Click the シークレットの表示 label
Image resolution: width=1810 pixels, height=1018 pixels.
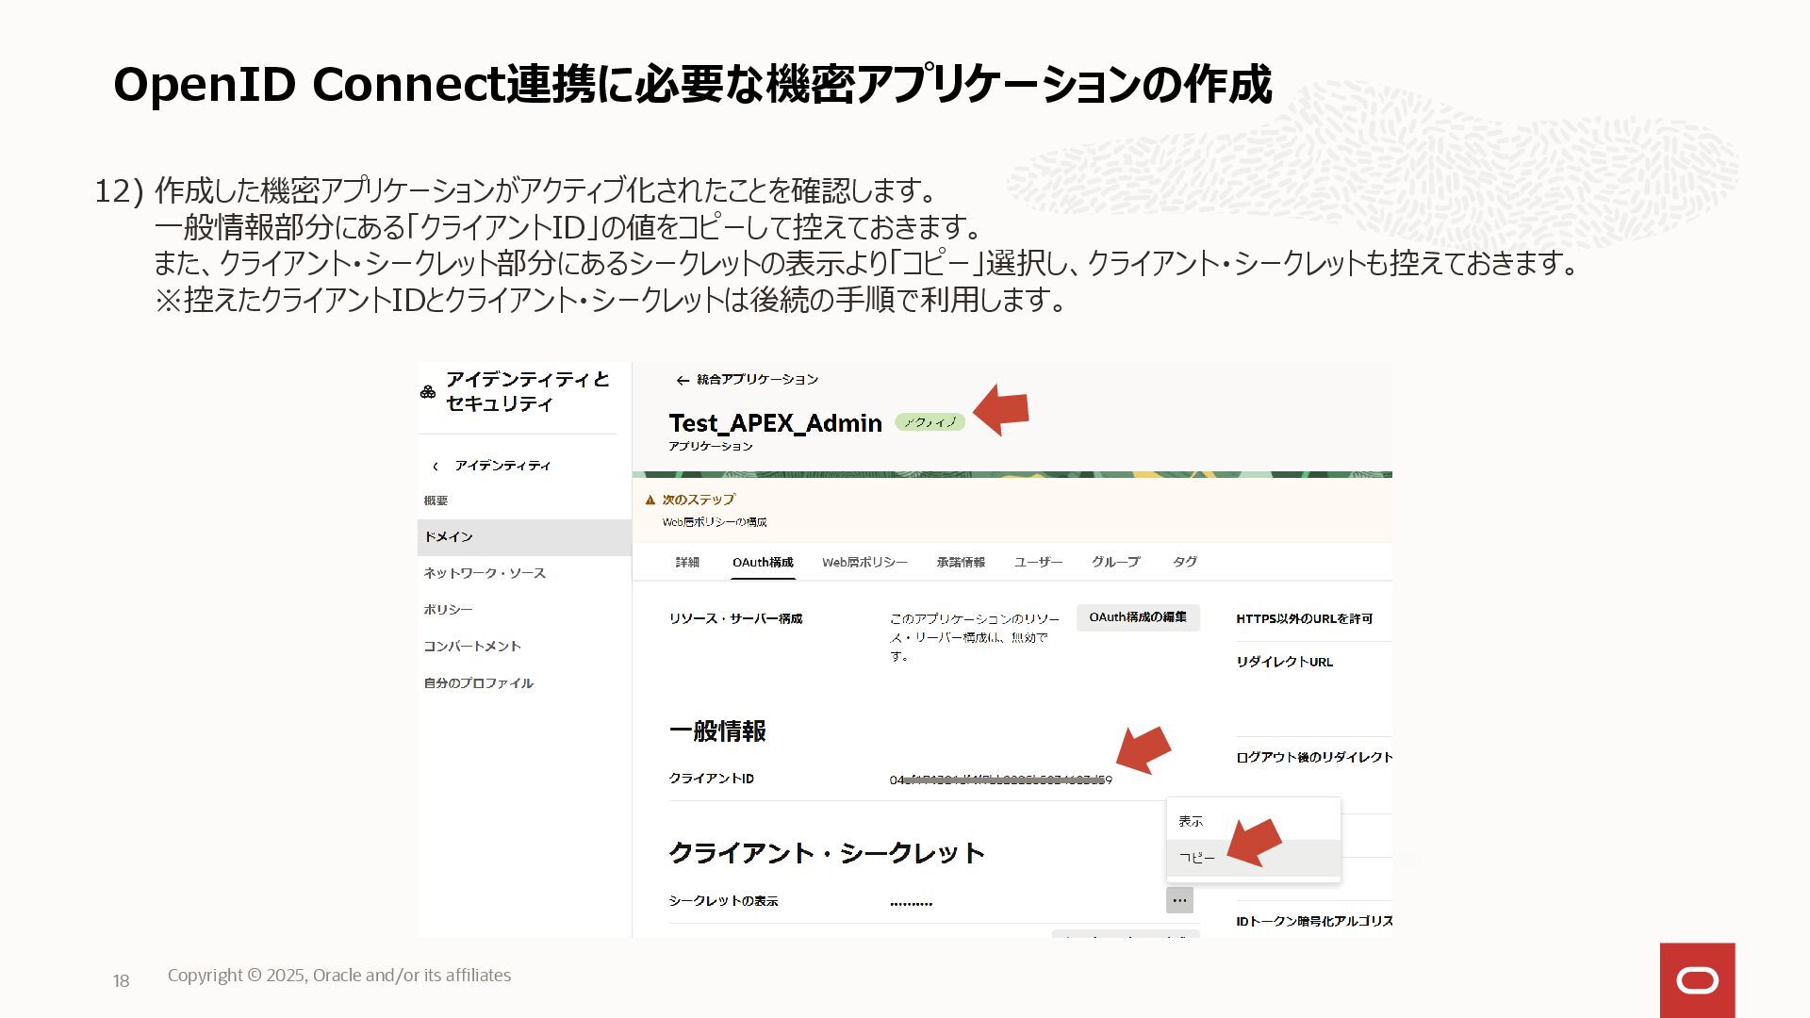pos(723,901)
